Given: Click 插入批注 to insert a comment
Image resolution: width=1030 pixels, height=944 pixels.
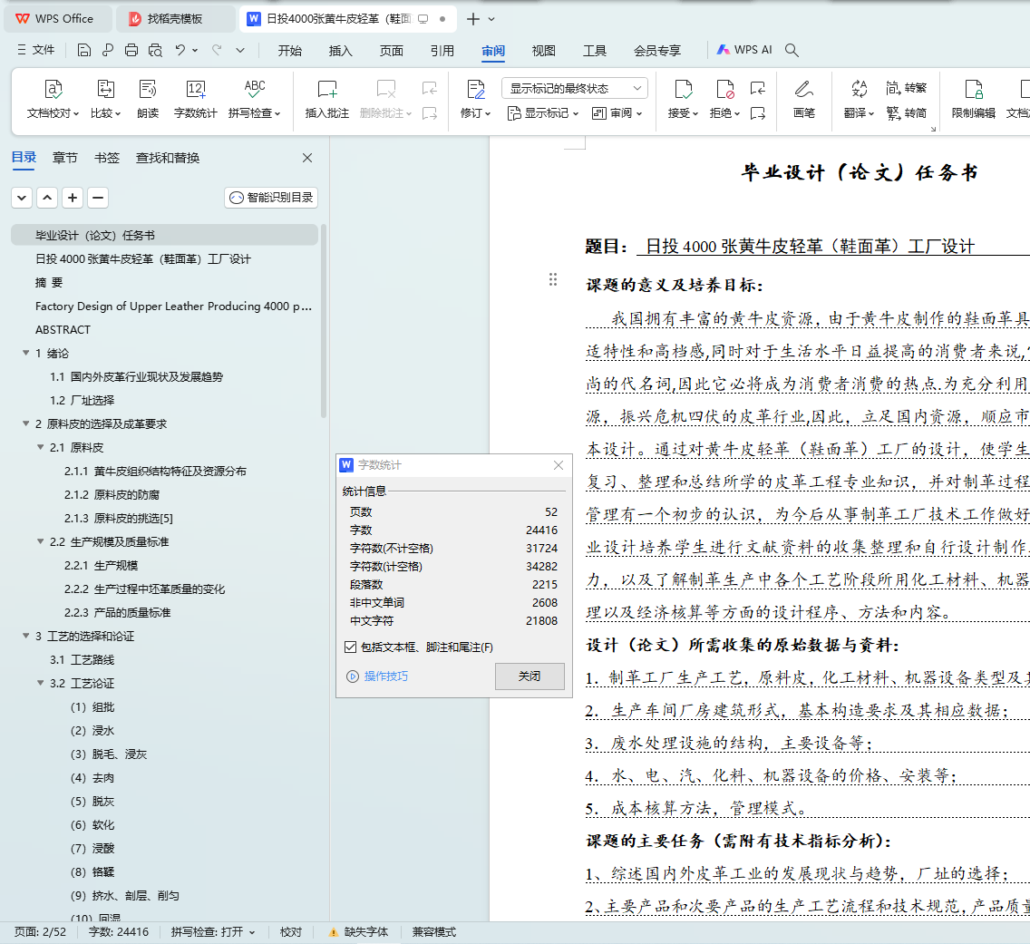Looking at the screenshot, I should tap(327, 90).
